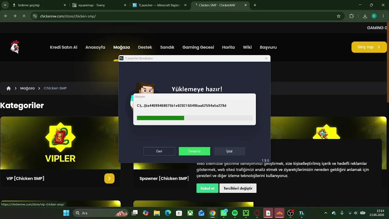Open Chrome extensions puzzle icon

[352, 16]
